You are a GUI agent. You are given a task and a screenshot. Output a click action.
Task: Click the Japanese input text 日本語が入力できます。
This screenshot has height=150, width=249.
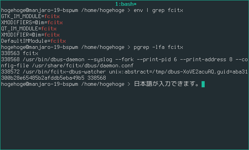pyautogui.click(x=167, y=84)
